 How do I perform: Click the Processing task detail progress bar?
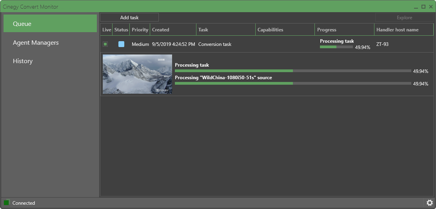click(293, 71)
